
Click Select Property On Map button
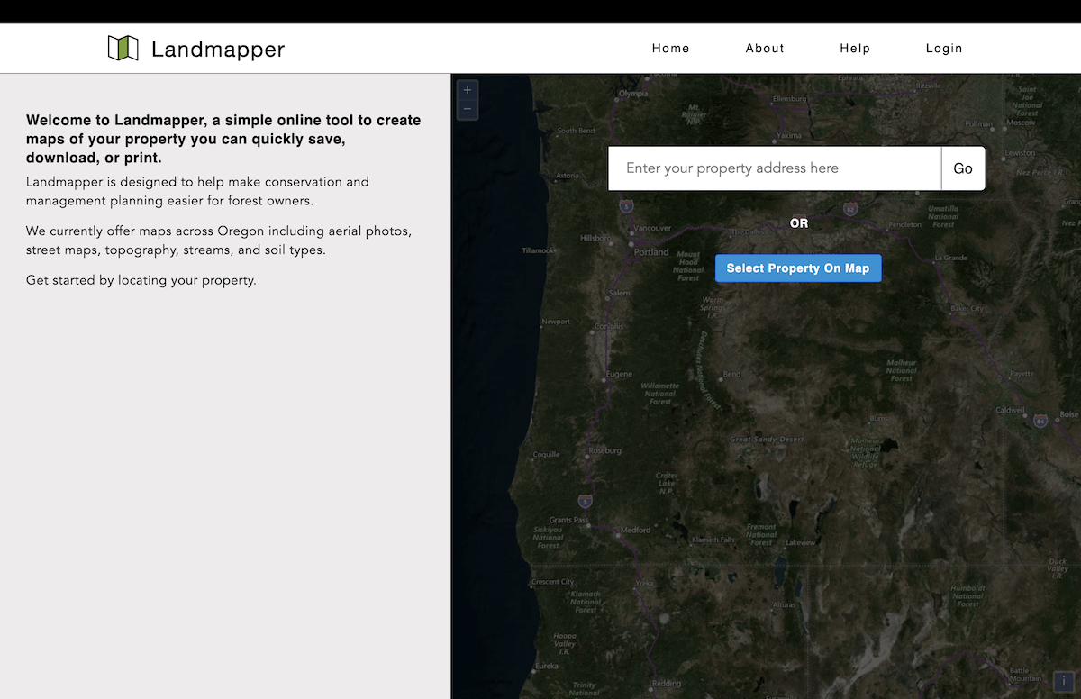[x=798, y=268]
